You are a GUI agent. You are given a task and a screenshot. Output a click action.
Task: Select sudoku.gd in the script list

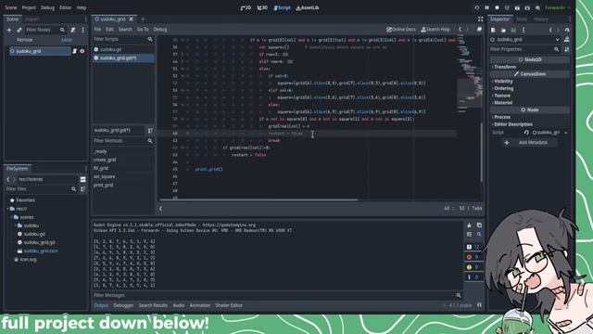123,49
